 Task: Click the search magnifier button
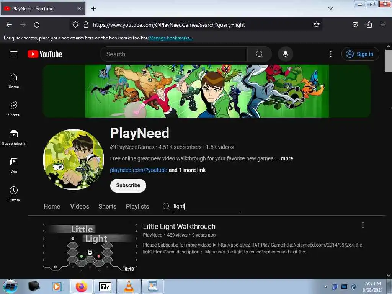point(259,54)
